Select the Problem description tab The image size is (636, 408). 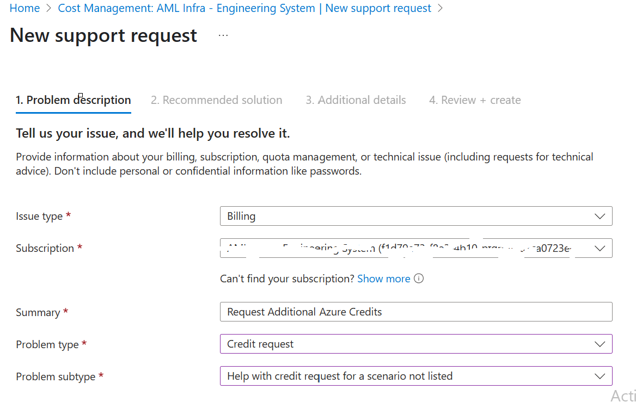click(x=74, y=100)
